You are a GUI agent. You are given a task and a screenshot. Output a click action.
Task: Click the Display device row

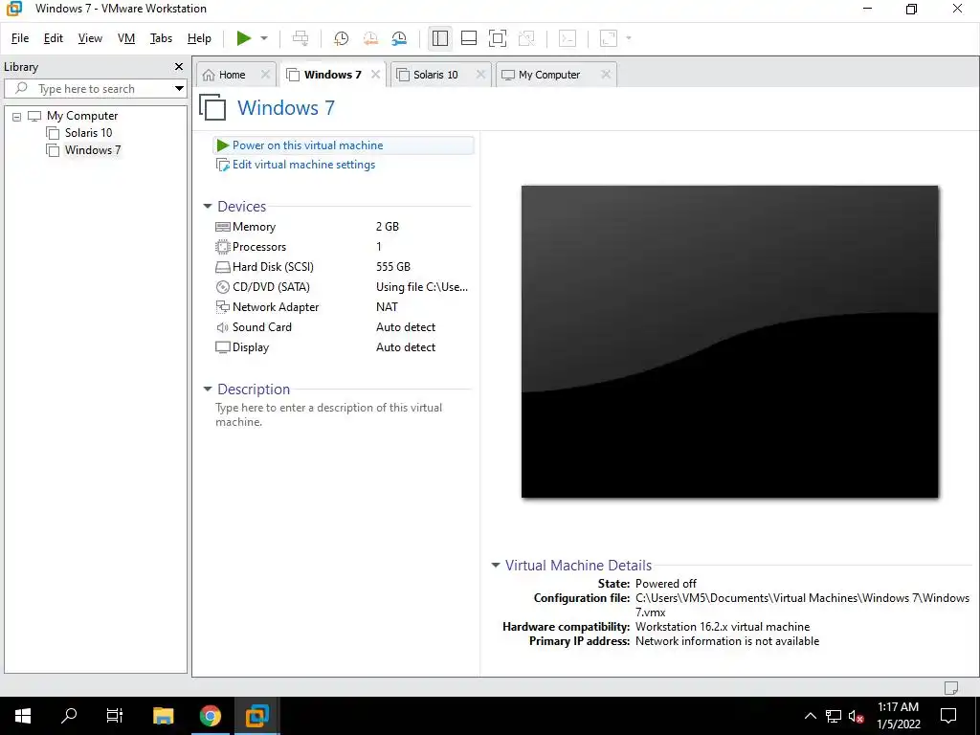(343, 347)
